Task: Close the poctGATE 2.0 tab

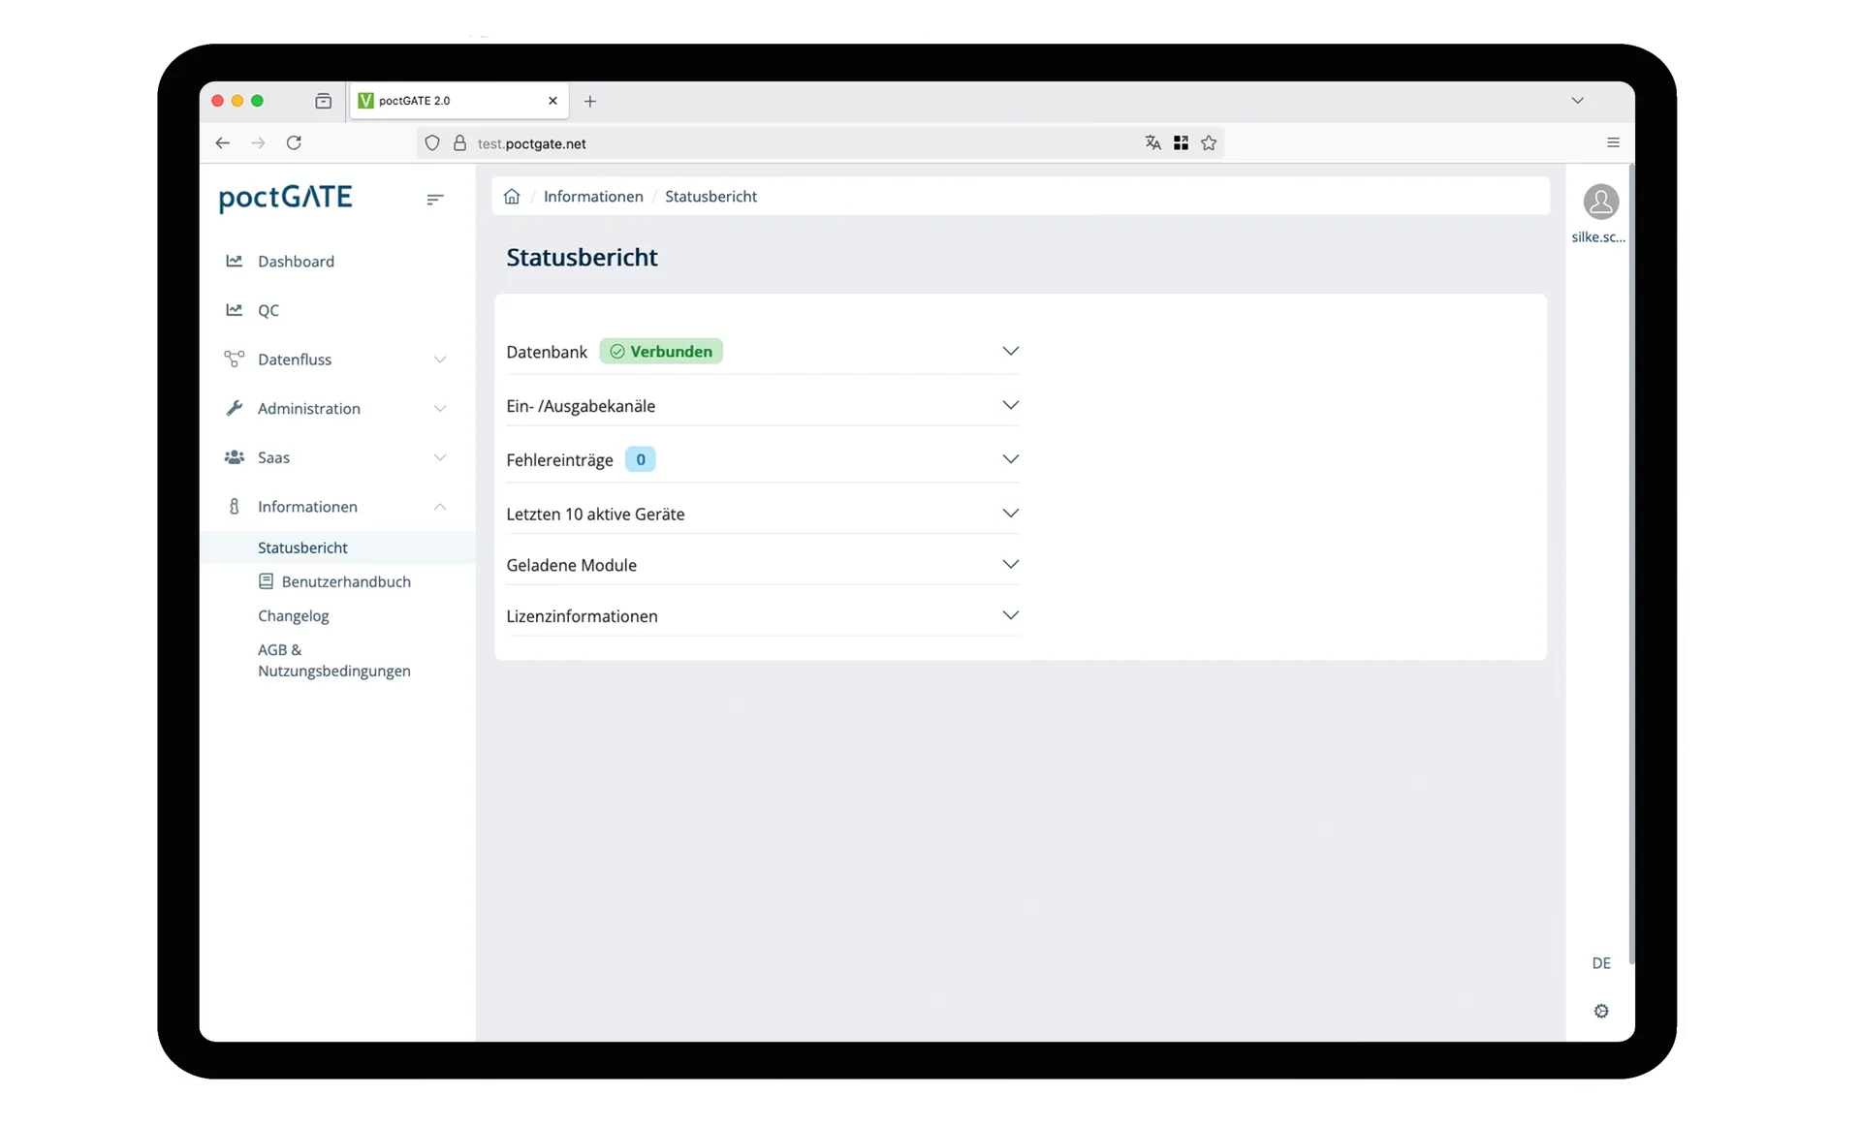Action: (x=552, y=101)
